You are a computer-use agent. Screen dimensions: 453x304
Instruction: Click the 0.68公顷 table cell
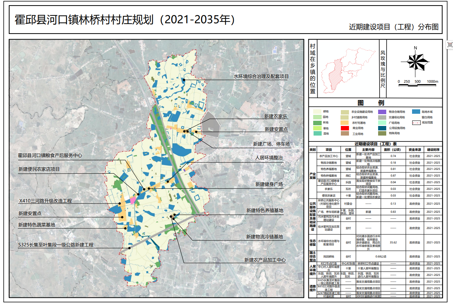coord(381,256)
